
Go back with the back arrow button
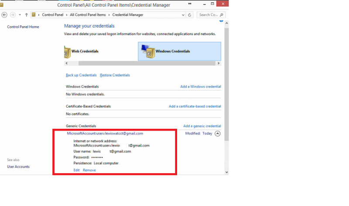[4, 15]
